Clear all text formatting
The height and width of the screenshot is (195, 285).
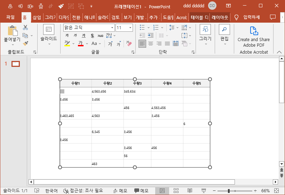[x=129, y=44]
